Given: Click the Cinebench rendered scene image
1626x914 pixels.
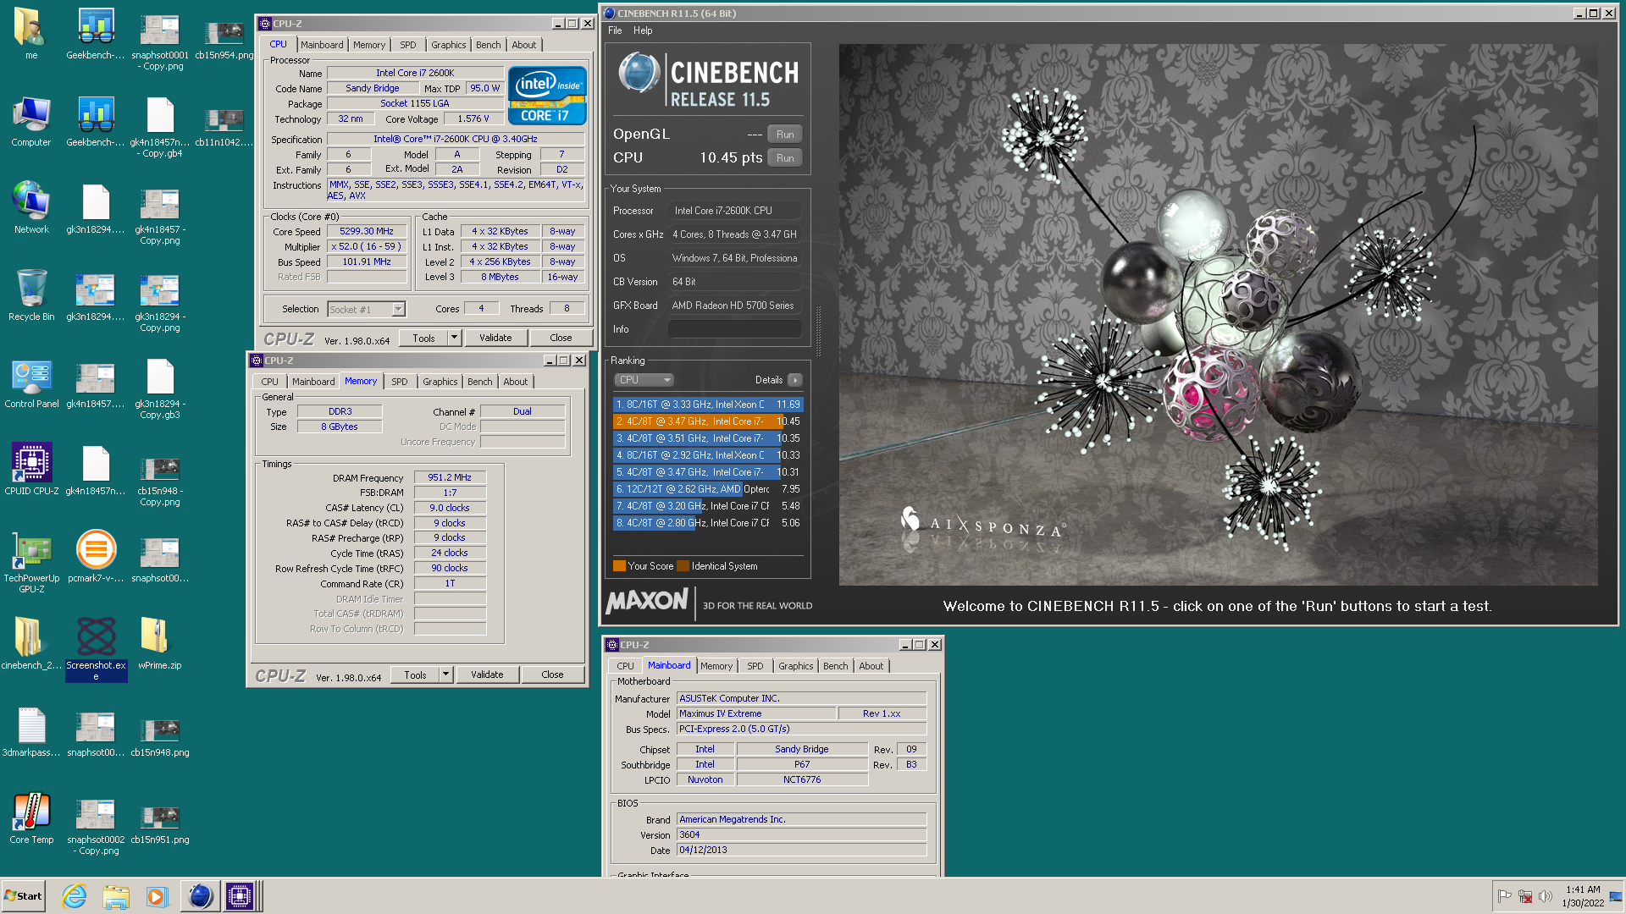Looking at the screenshot, I should point(1218,314).
